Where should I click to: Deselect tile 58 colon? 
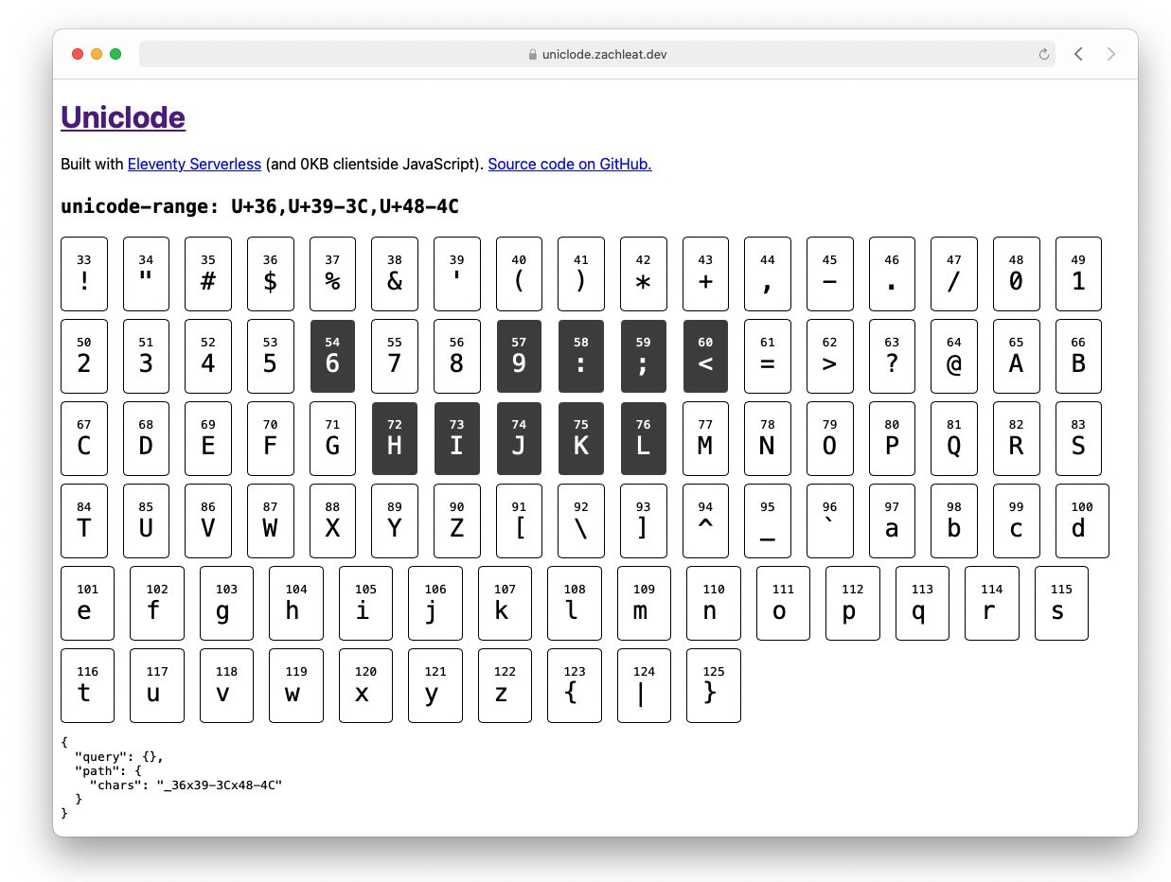(x=581, y=356)
